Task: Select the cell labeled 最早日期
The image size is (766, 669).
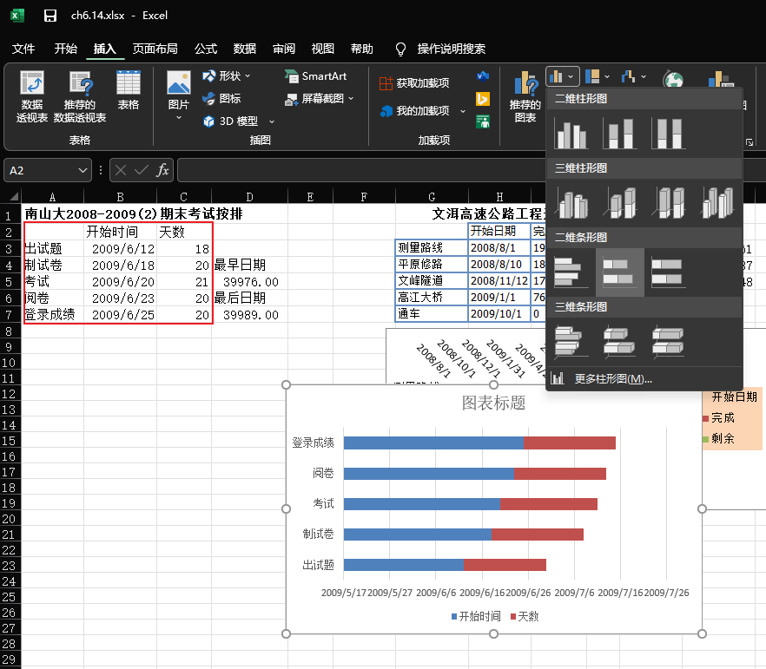Action: click(249, 265)
